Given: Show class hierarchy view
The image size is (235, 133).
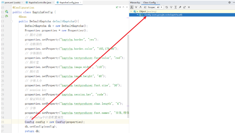Looking at the screenshot, I should [x=131, y=7].
